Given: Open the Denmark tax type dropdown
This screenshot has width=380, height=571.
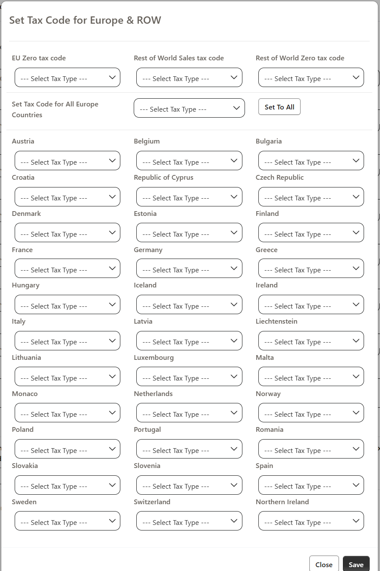Looking at the screenshot, I should tap(67, 233).
